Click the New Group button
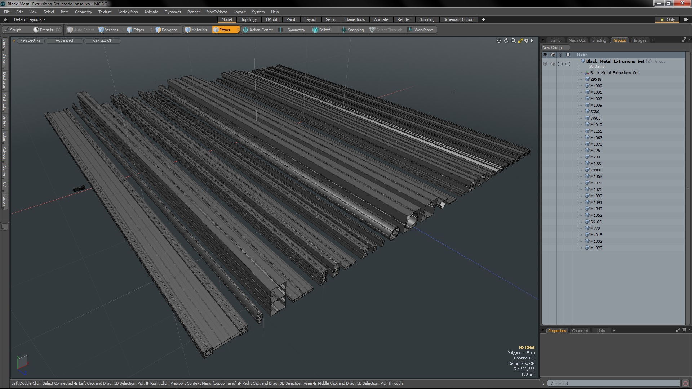 click(x=552, y=48)
